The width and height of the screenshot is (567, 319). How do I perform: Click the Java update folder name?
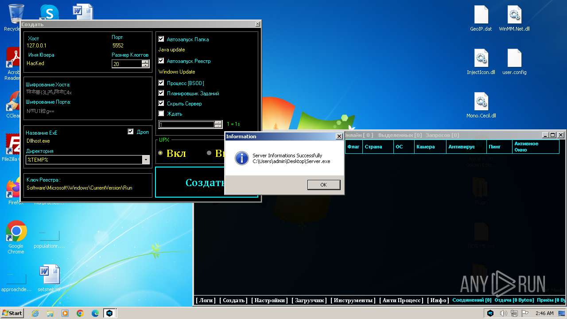[172, 50]
